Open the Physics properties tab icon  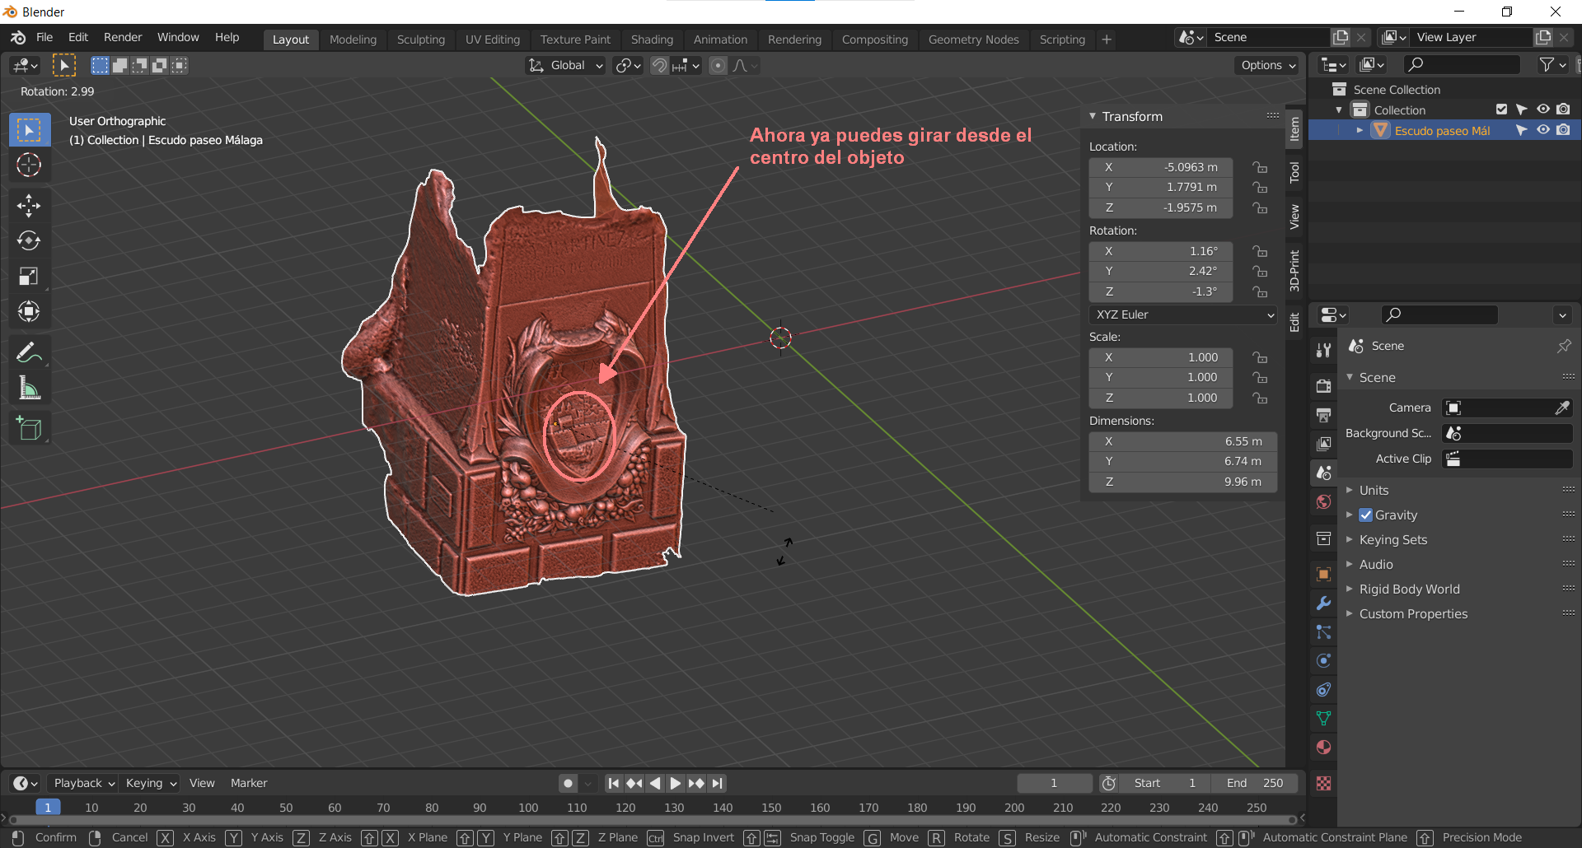(x=1323, y=660)
